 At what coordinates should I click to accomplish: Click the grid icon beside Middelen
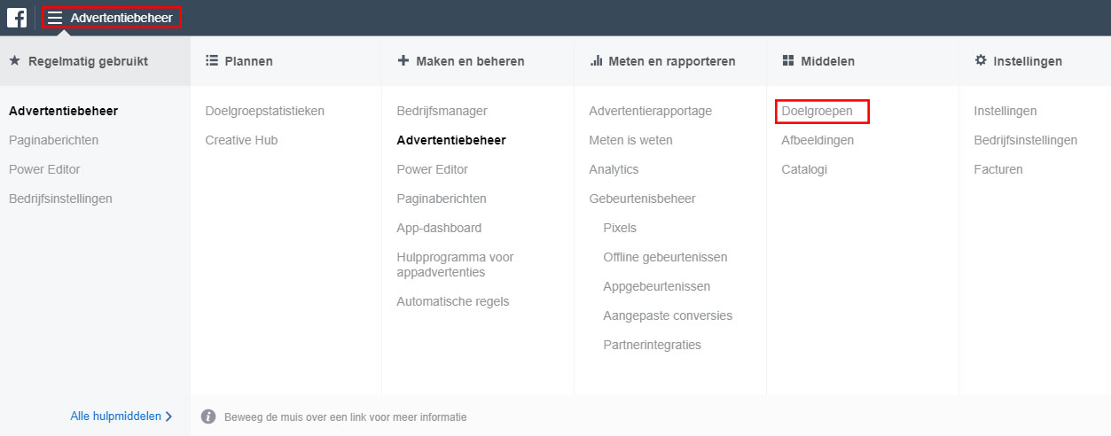(787, 61)
